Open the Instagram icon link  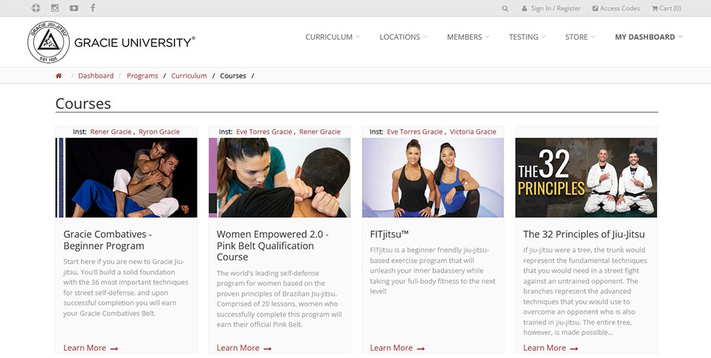click(55, 9)
